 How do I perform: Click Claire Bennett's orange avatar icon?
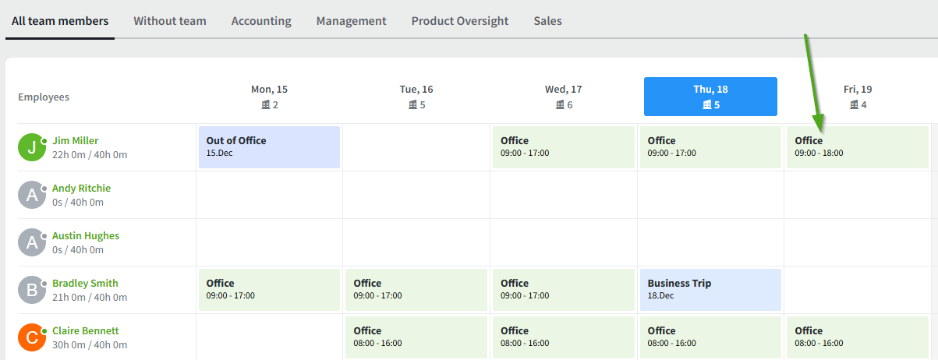(x=32, y=337)
